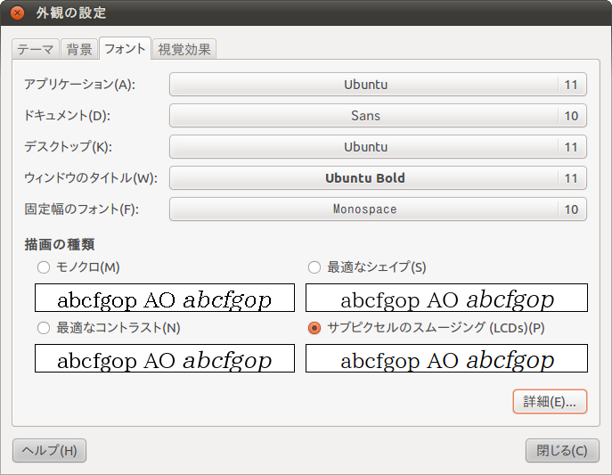The image size is (612, 475).
Task: Open the 固定幅のフォント chooser (Monospace 10)
Action: tap(378, 209)
